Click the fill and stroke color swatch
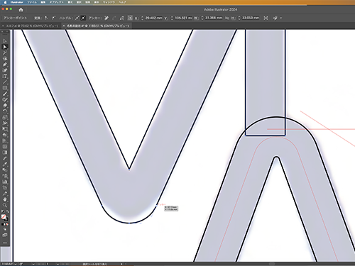Viewport: 355px width, 266px height. [4, 217]
